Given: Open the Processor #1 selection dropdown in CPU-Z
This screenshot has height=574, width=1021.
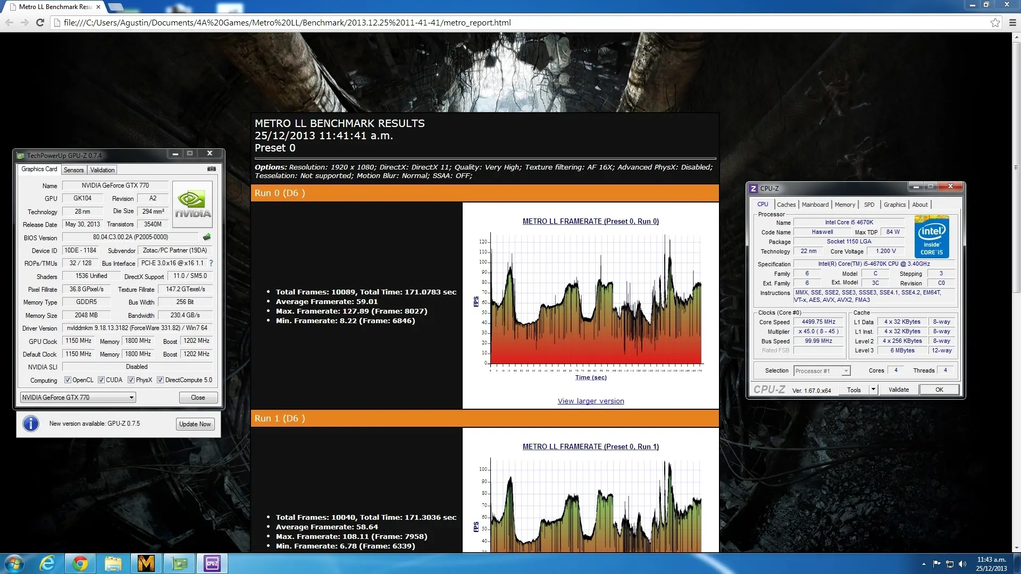Looking at the screenshot, I should click(x=822, y=371).
